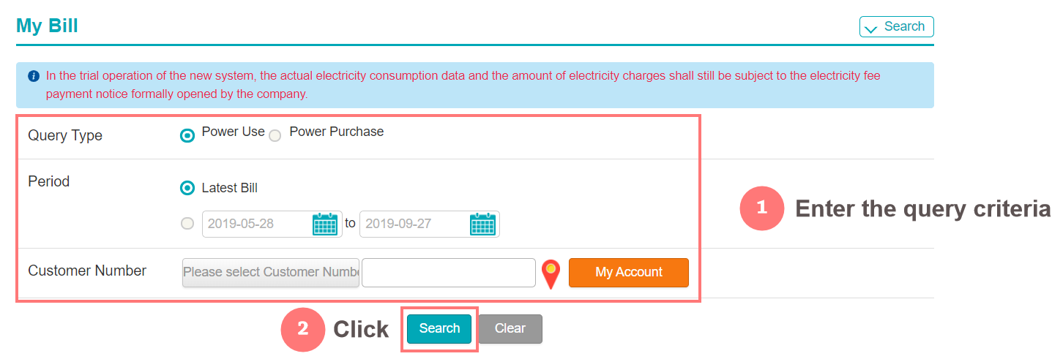Select the Power Purchase radio option
This screenshot has width=1052, height=359.
coord(275,135)
